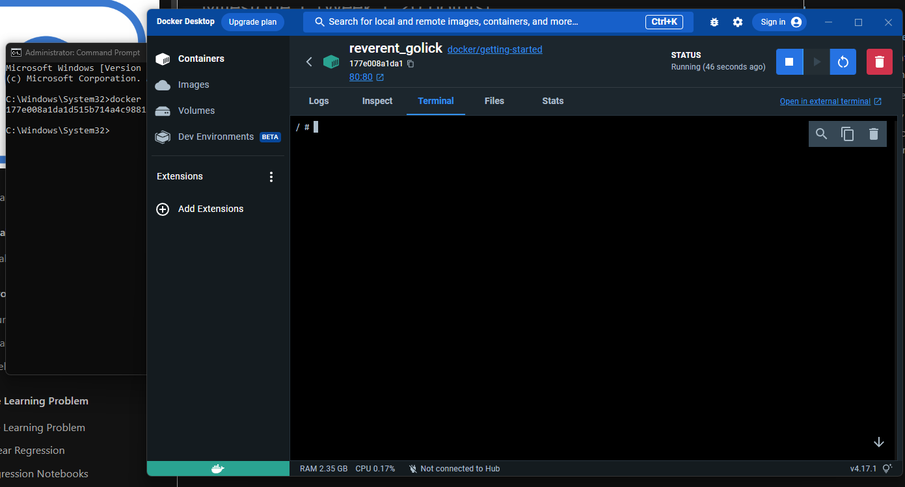
Task: Go back with the left chevron
Action: pos(309,62)
